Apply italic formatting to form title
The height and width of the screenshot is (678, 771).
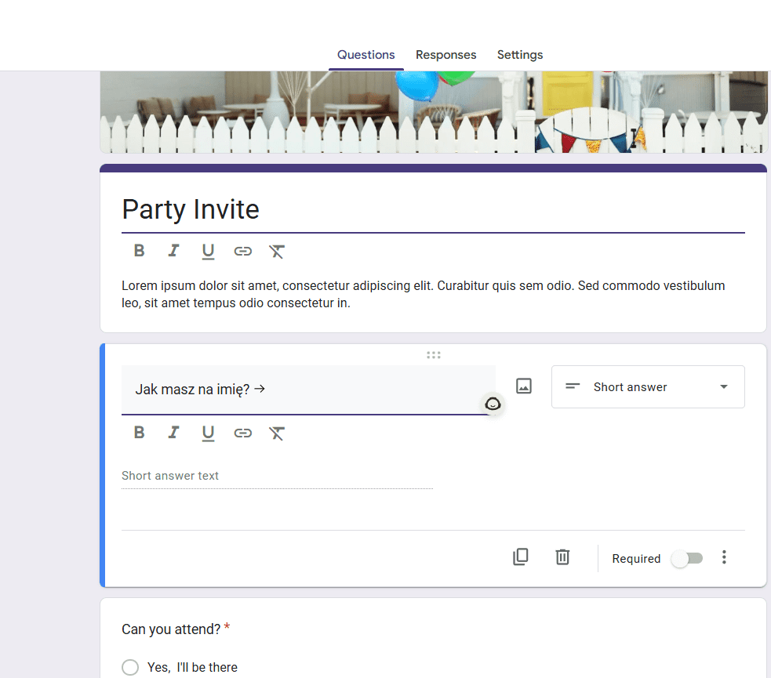point(173,251)
